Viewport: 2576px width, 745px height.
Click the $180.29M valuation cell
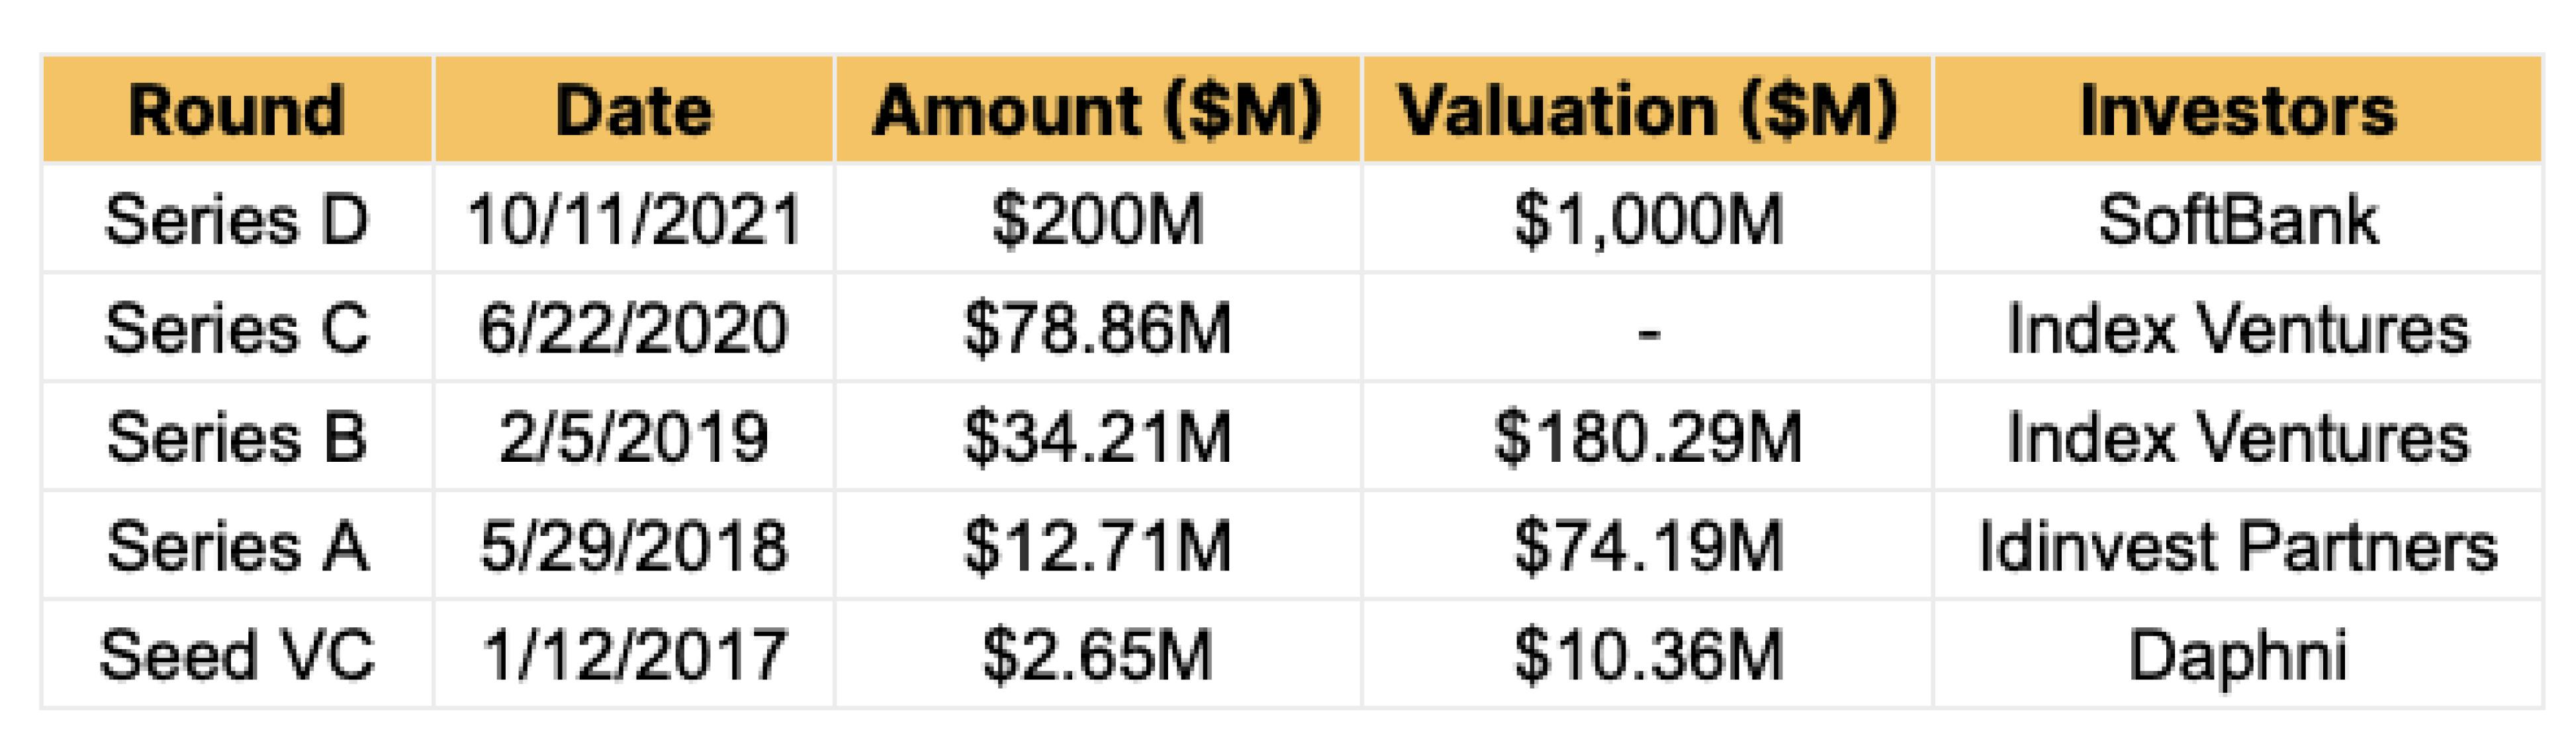(1647, 437)
